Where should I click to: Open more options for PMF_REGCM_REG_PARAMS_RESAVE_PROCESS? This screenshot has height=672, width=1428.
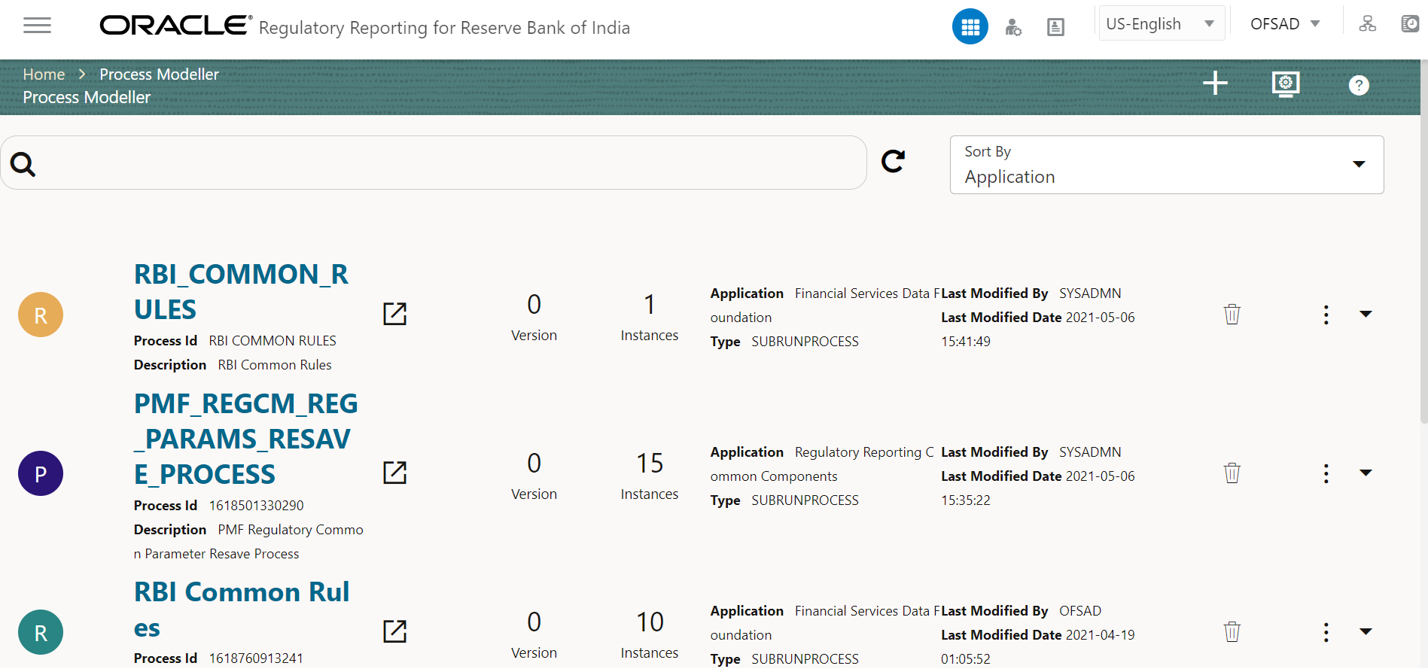tap(1326, 473)
